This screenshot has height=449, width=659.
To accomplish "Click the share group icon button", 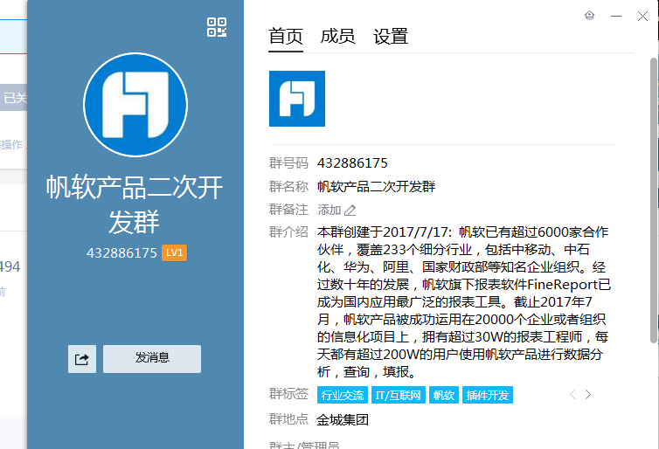I will point(82,359).
